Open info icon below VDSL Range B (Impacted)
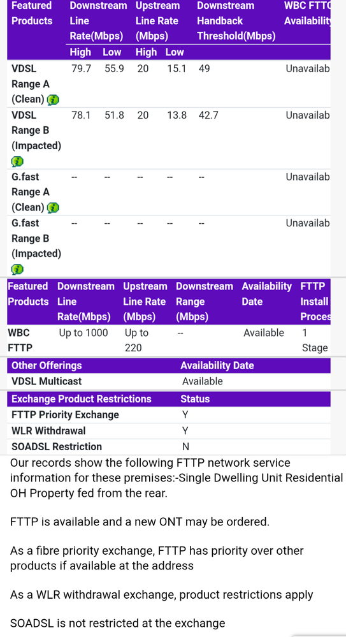 (x=17, y=161)
